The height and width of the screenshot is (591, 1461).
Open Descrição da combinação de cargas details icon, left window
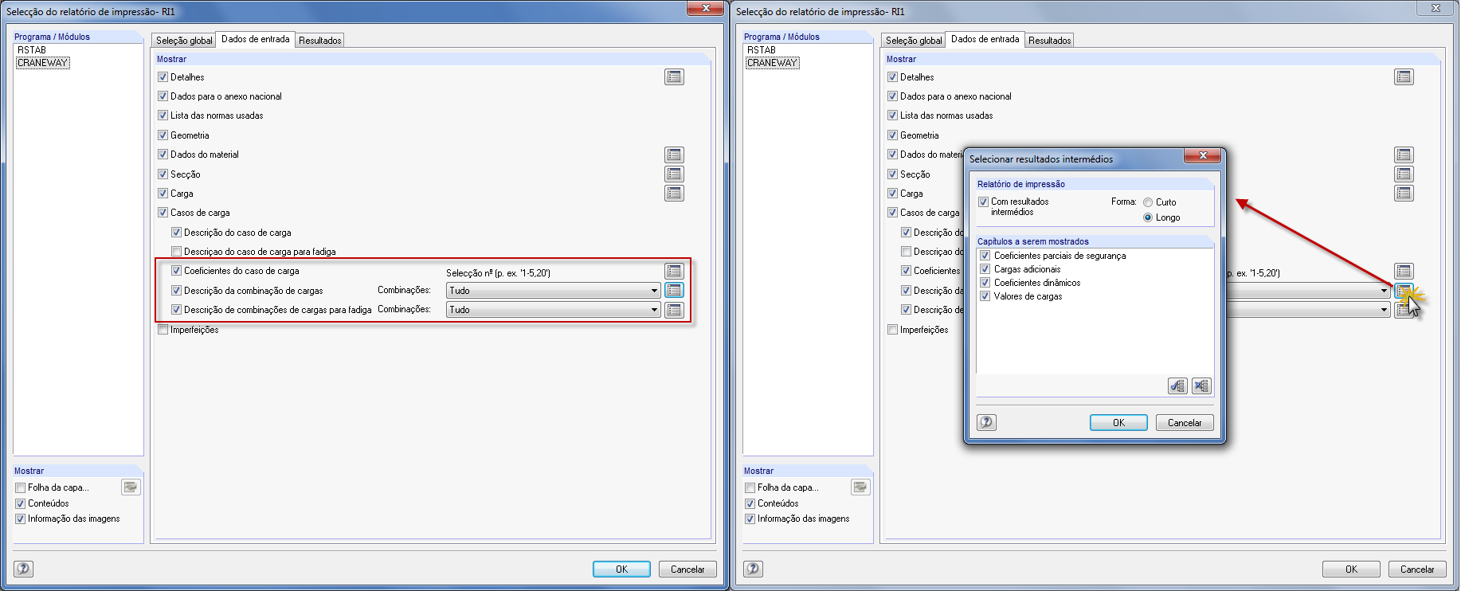click(x=674, y=290)
